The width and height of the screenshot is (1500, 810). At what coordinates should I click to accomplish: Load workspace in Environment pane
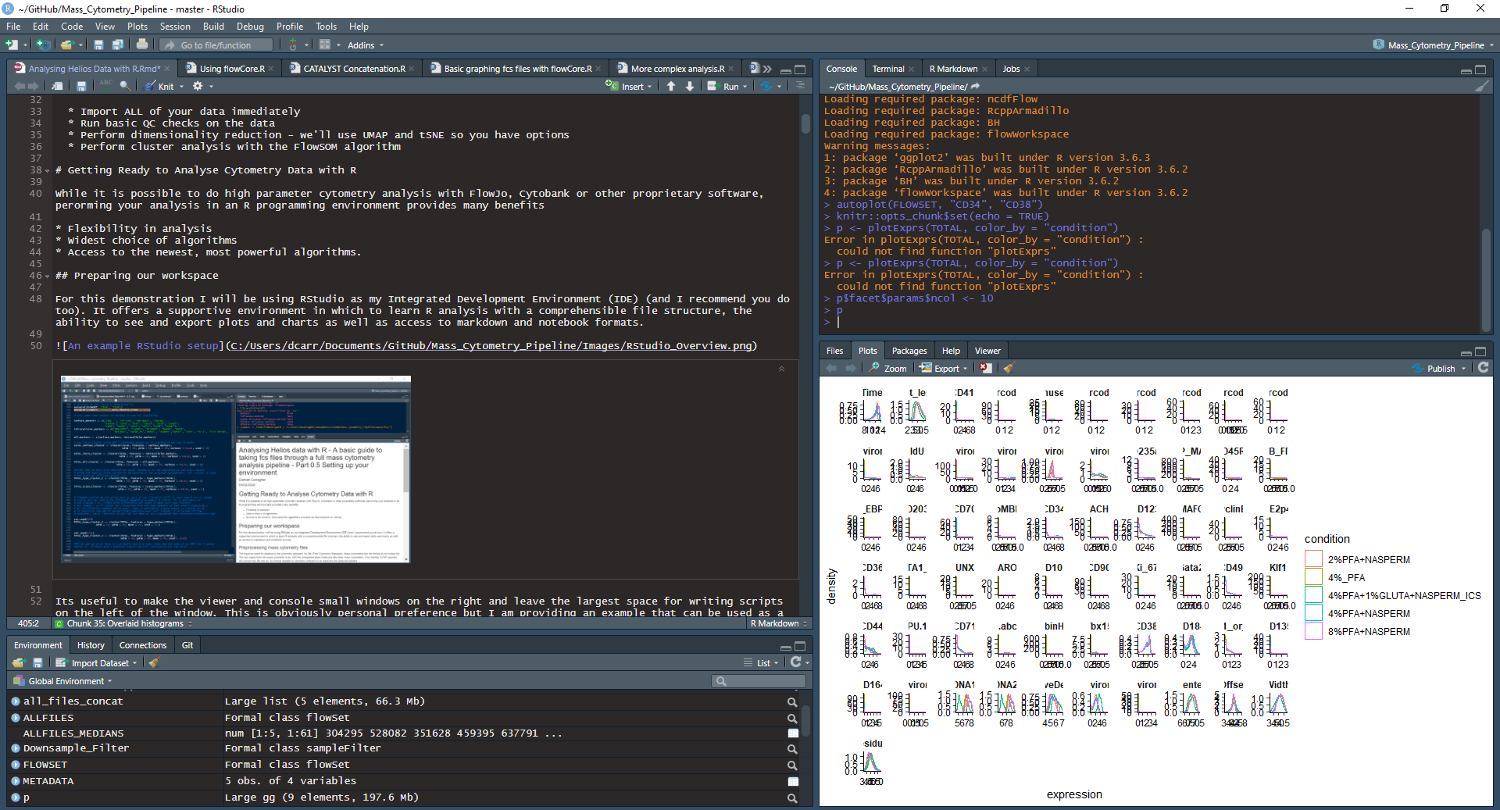pyautogui.click(x=19, y=662)
